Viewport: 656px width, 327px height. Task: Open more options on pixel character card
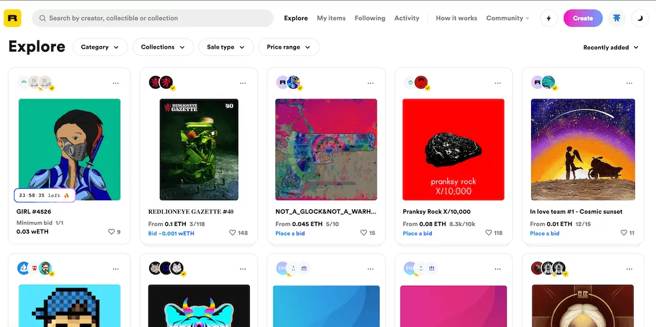pyautogui.click(x=115, y=269)
